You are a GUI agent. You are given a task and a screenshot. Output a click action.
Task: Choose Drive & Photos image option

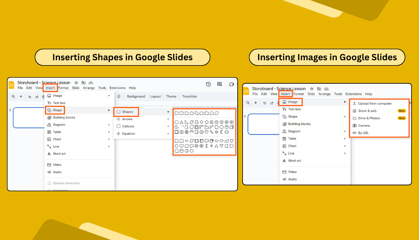point(380,118)
